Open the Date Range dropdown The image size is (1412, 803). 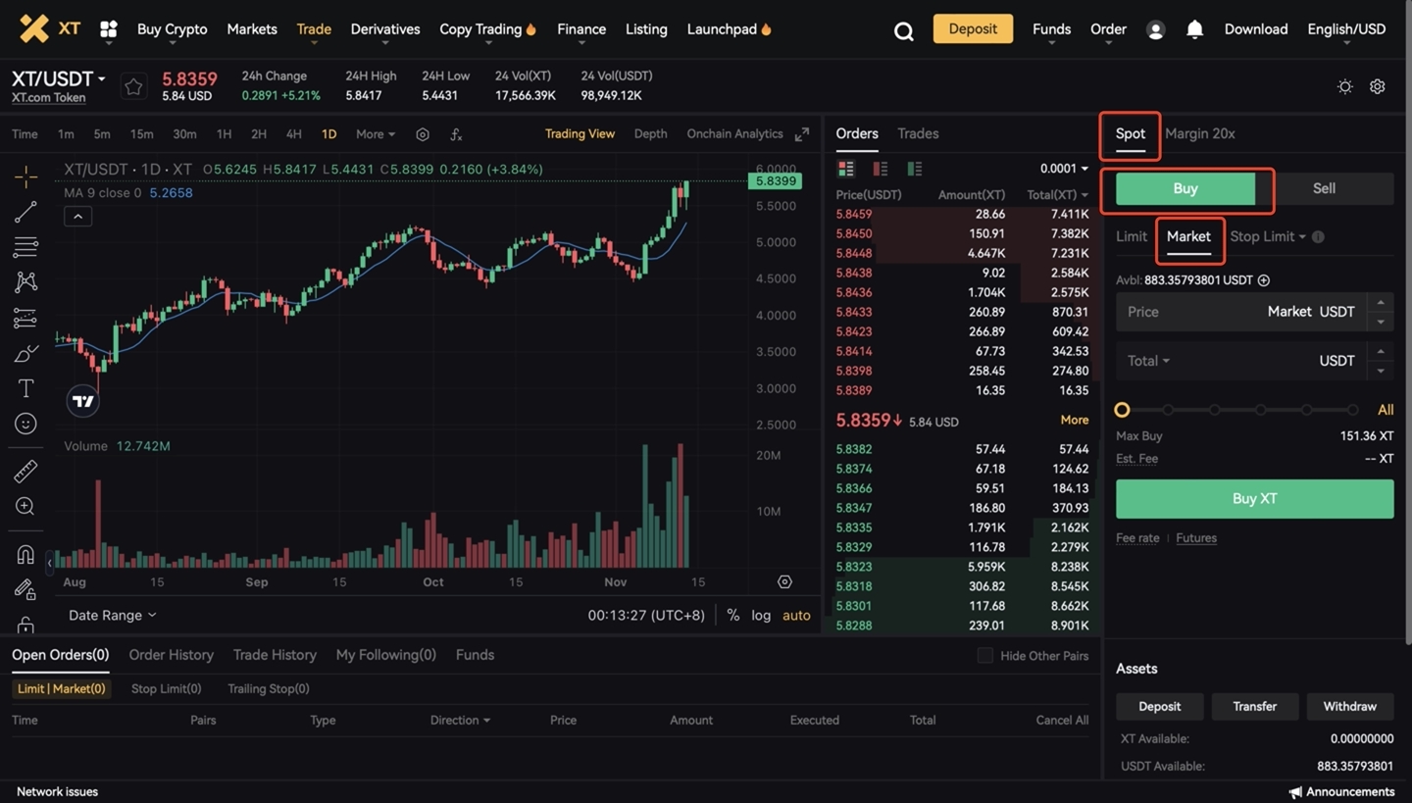[x=112, y=615]
